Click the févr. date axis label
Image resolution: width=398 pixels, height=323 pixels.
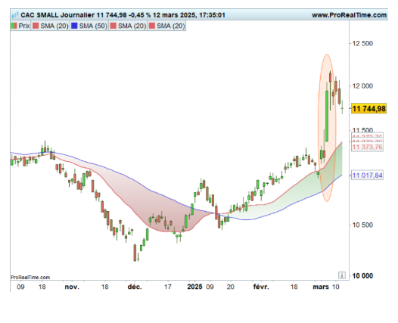261,287
